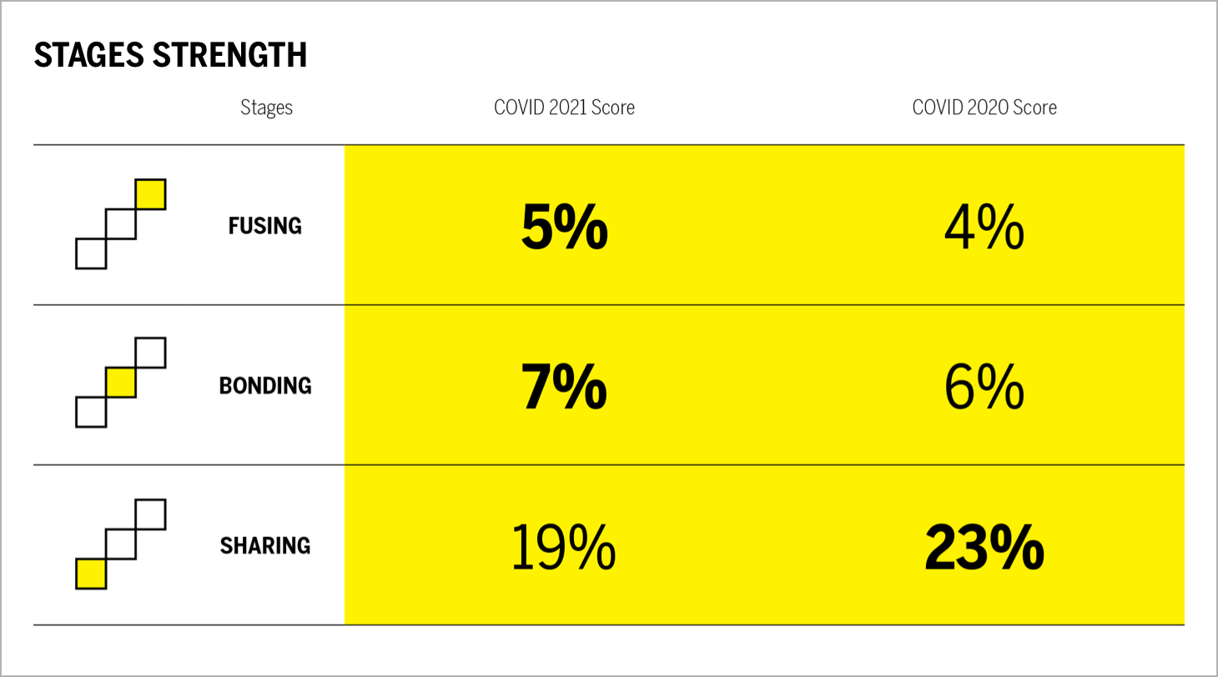Click the Bonding staircase icon

[120, 383]
